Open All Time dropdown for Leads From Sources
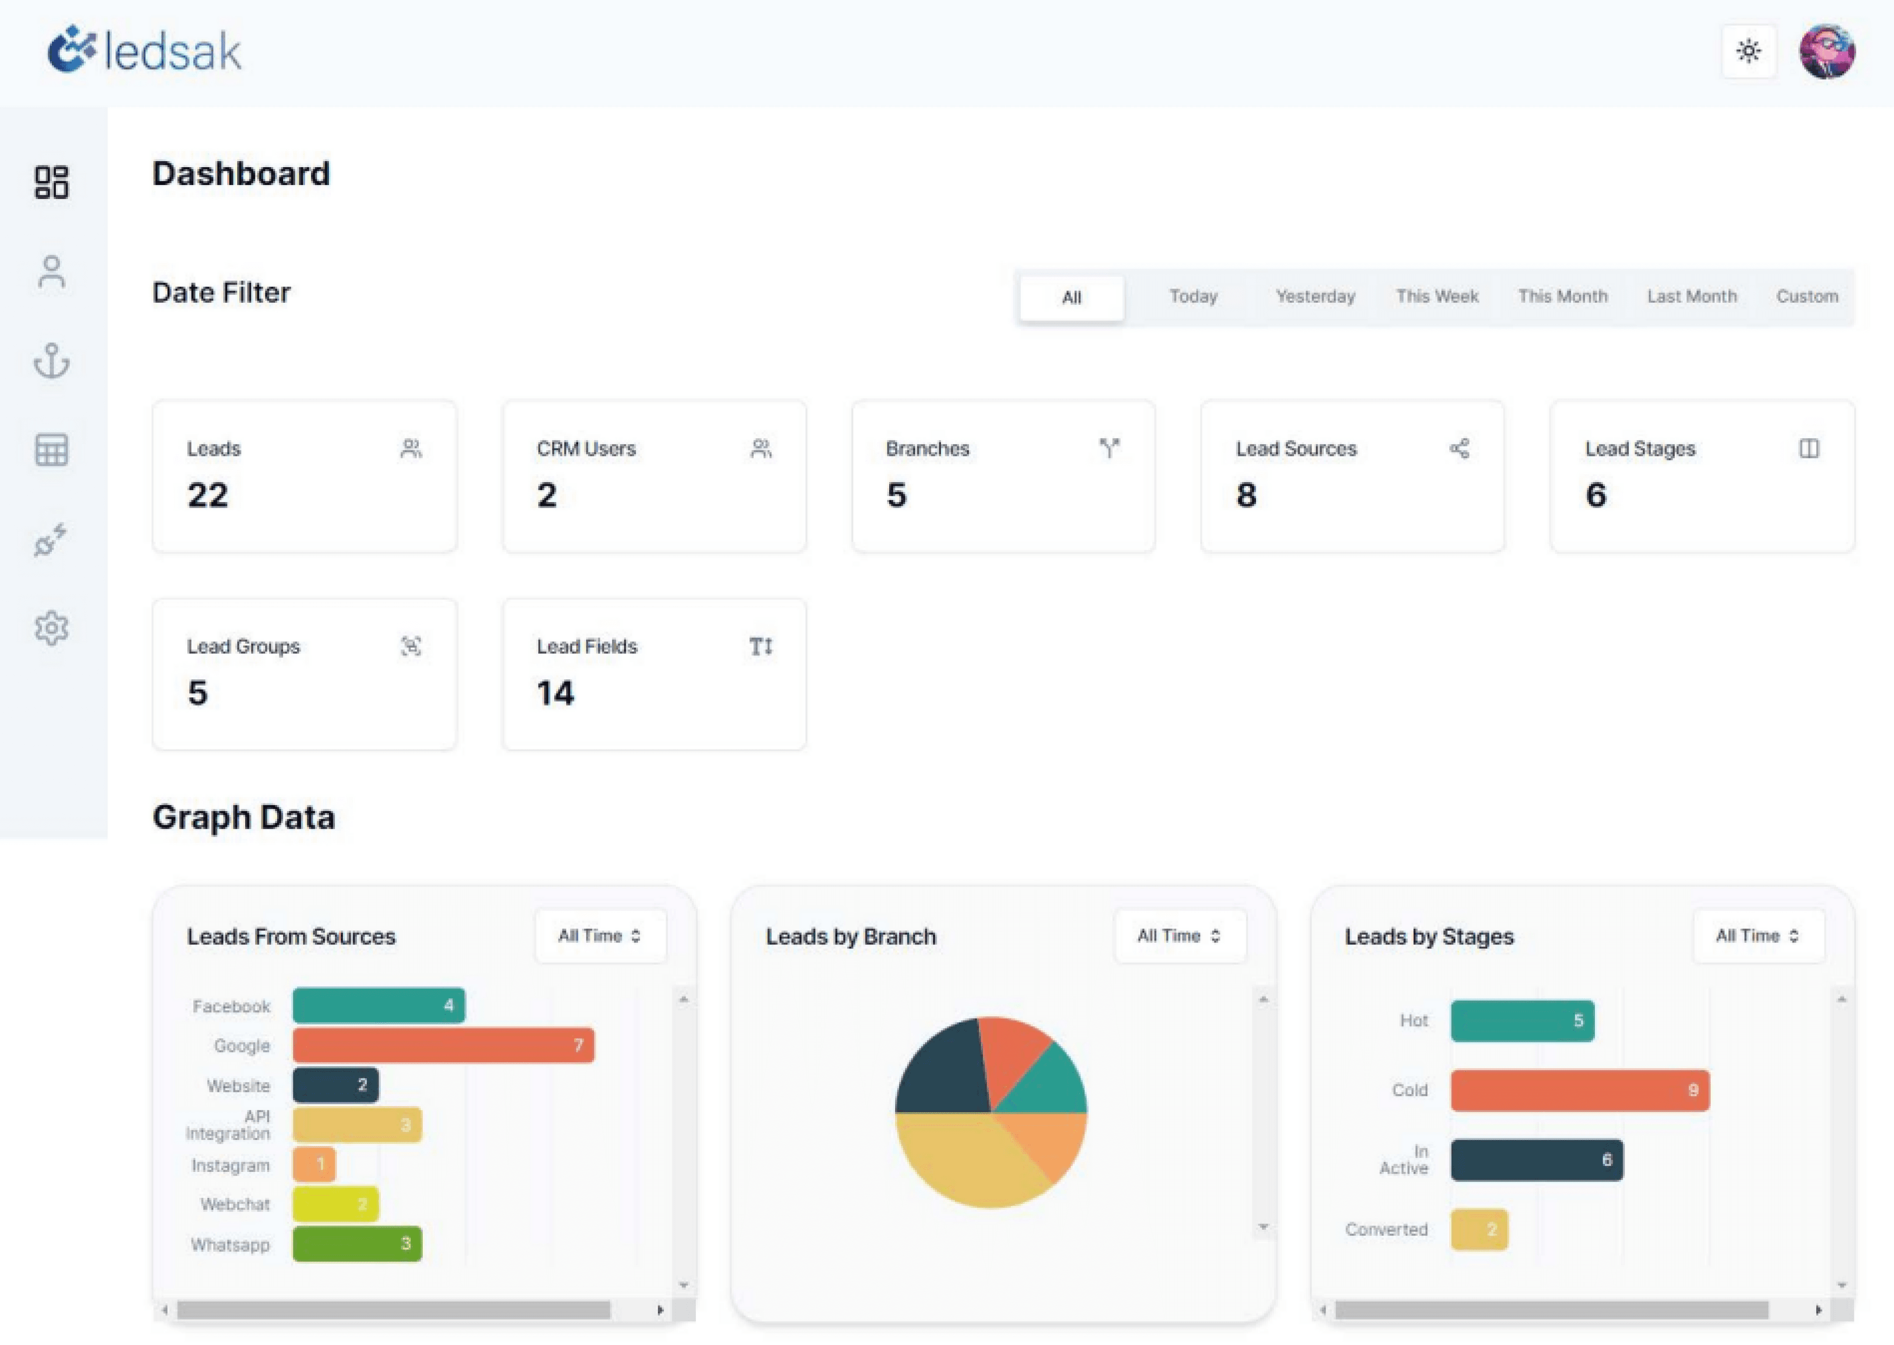This screenshot has width=1894, height=1345. (x=600, y=936)
